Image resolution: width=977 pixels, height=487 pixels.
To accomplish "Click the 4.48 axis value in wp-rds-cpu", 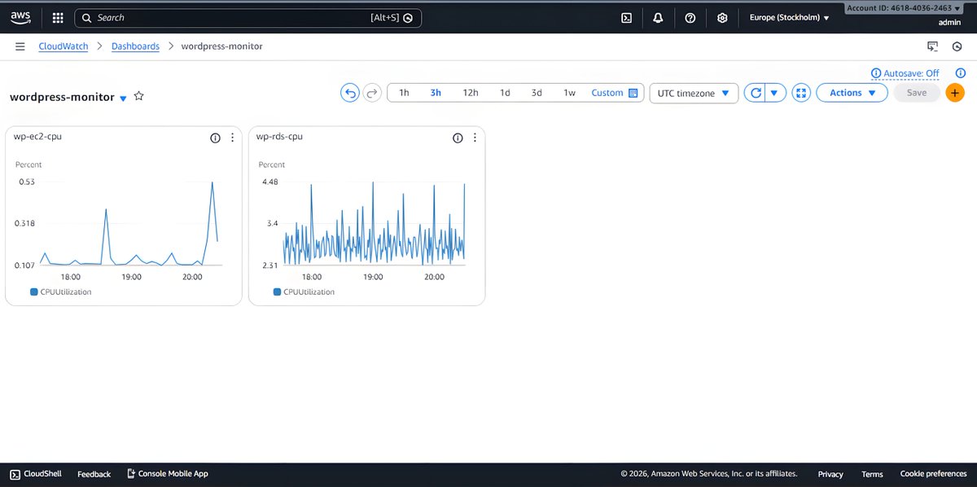I will pos(269,182).
